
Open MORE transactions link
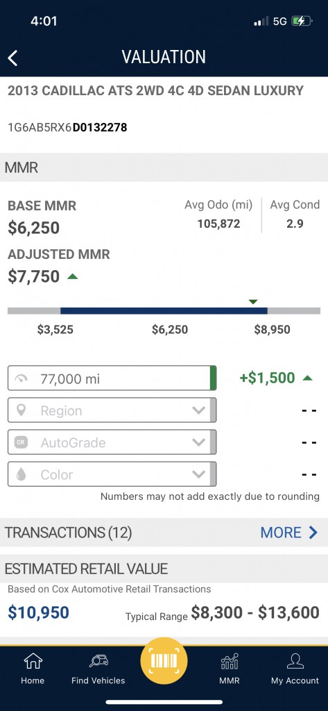point(289,533)
